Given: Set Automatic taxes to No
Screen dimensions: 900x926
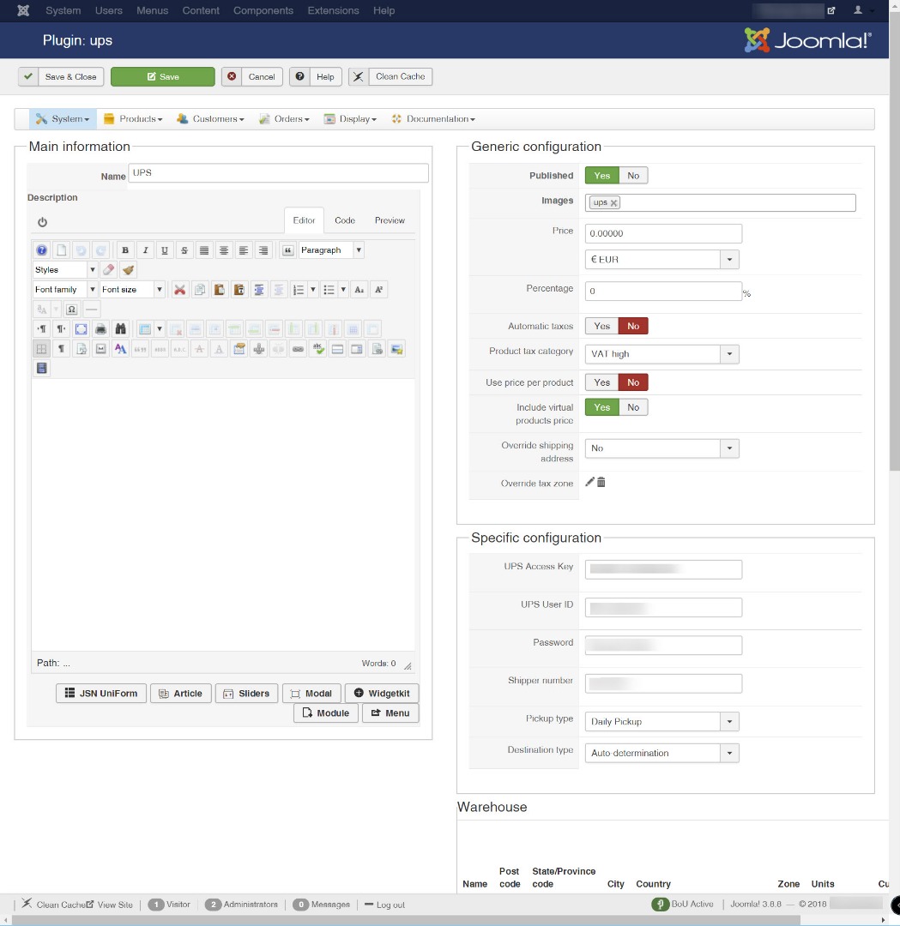Looking at the screenshot, I should 633,326.
